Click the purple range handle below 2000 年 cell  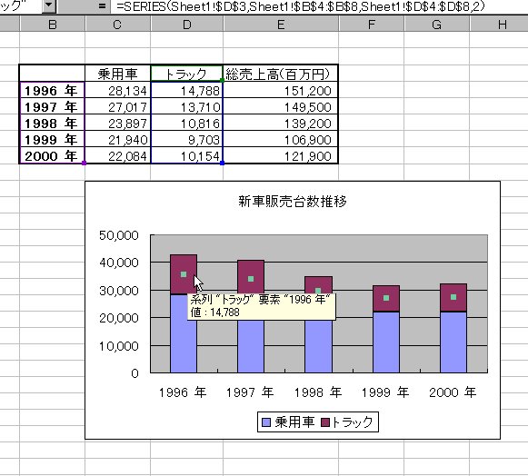pyautogui.click(x=85, y=164)
